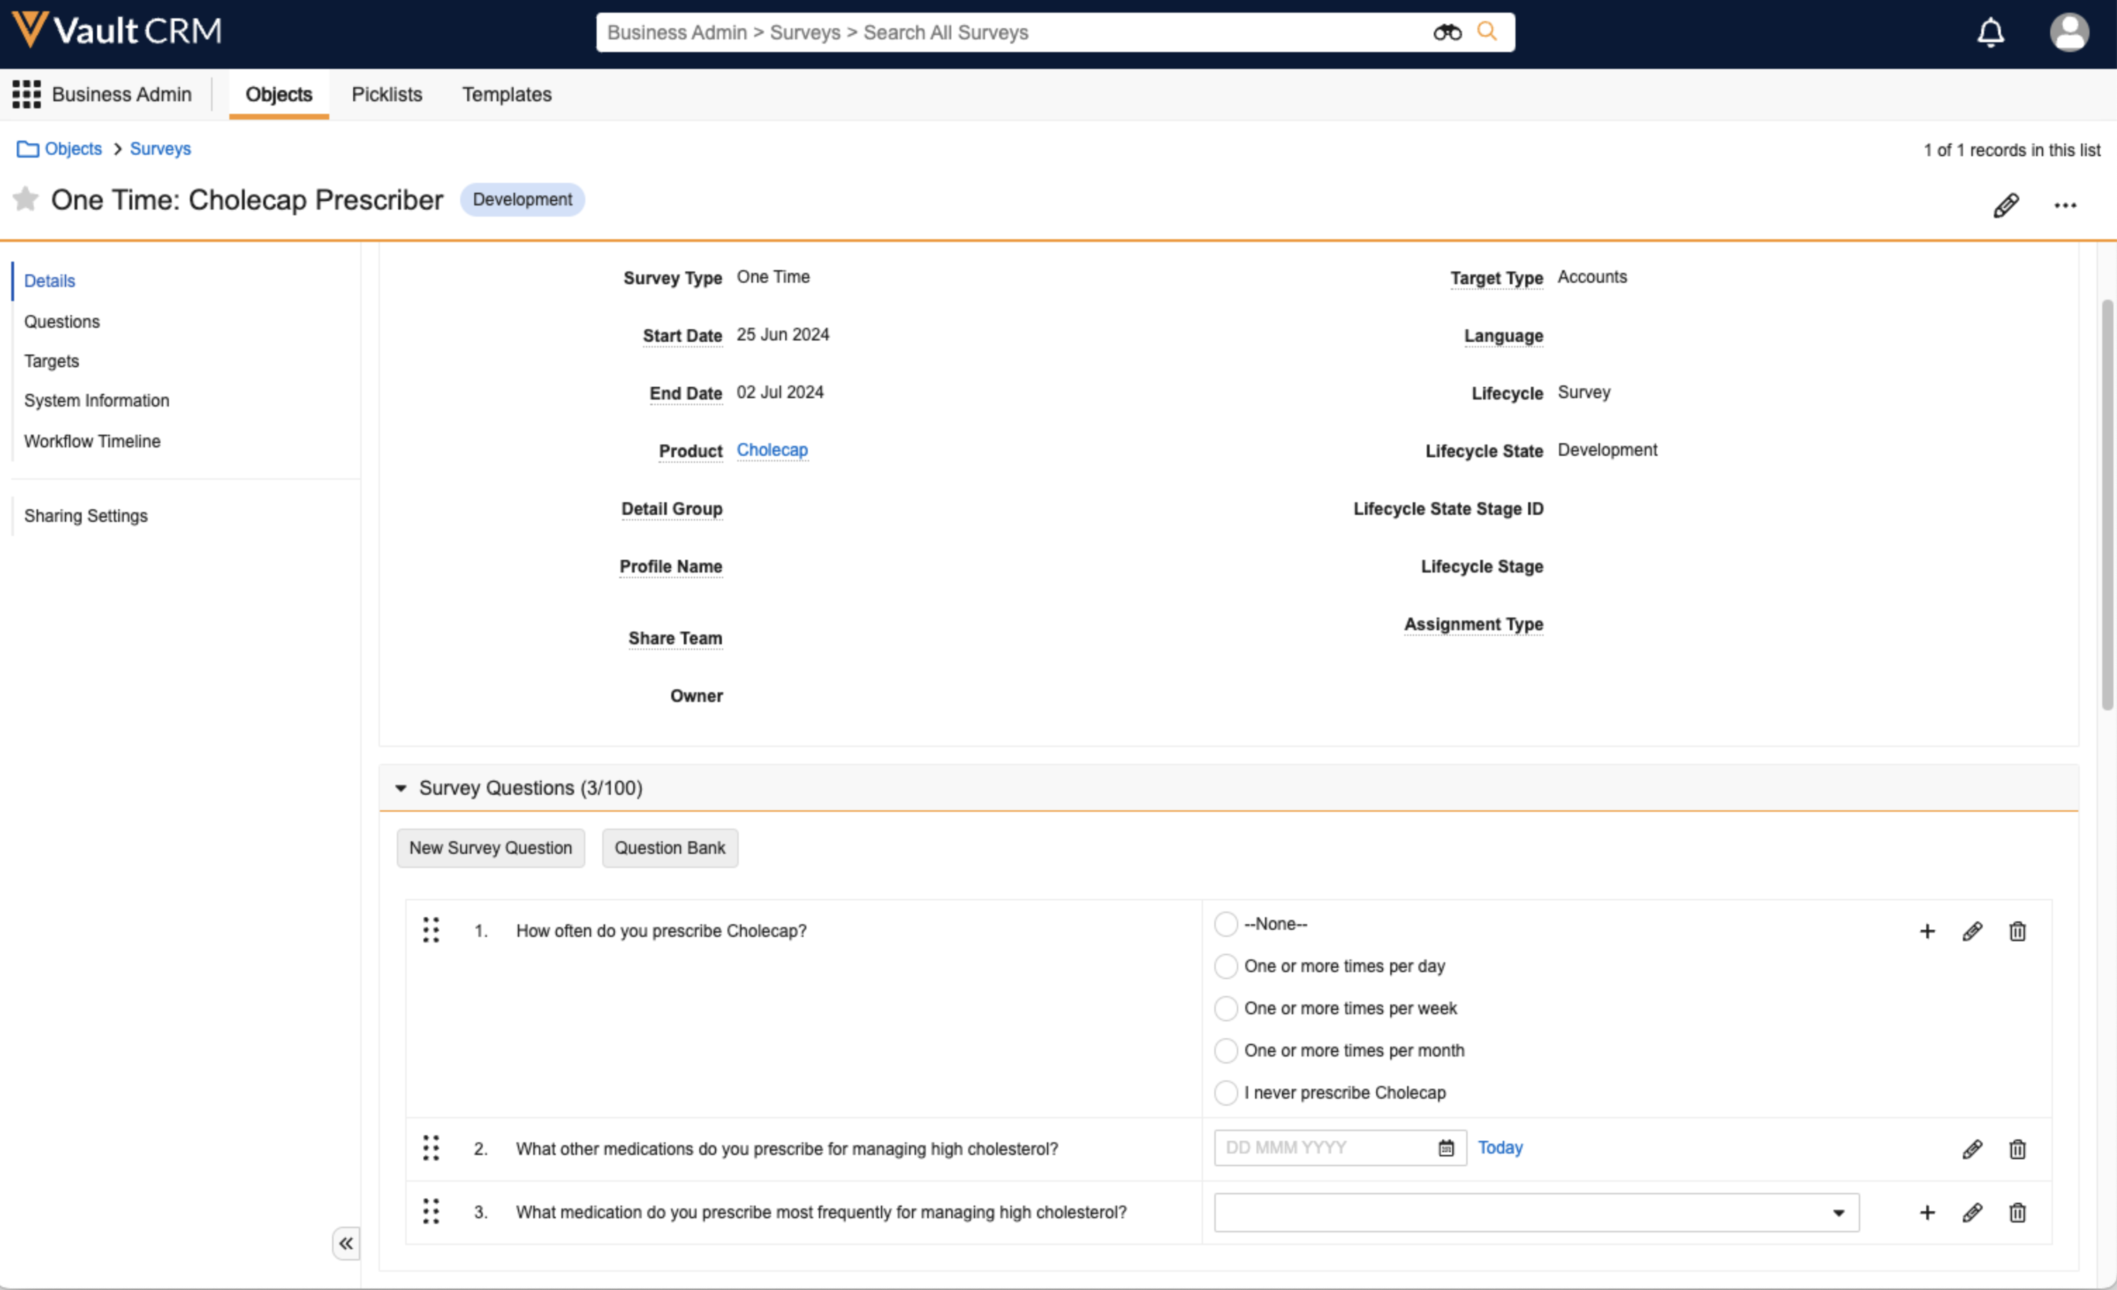Add a branch to question 3 with plus icon
This screenshot has height=1290, width=2117.
1927,1212
